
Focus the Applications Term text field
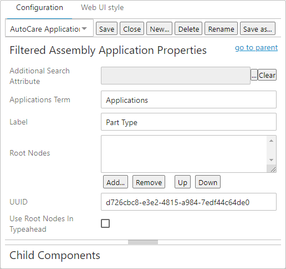pos(188,99)
